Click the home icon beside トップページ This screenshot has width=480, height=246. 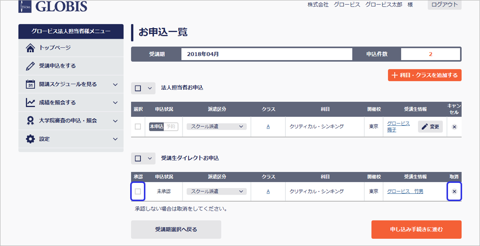click(x=30, y=48)
